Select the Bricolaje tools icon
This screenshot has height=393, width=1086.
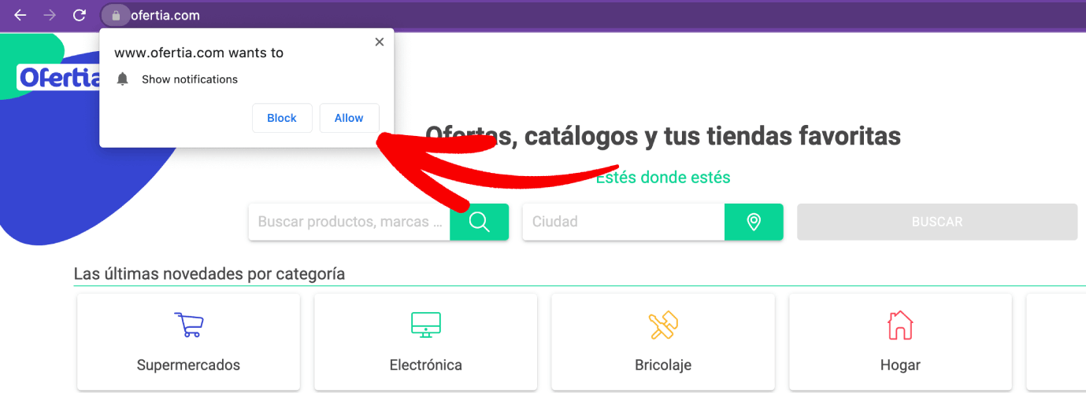point(663,325)
